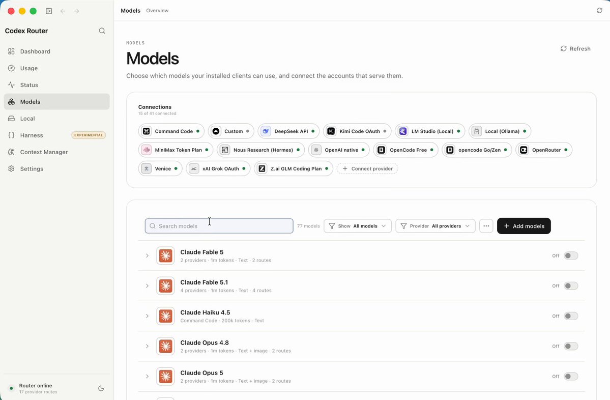Expand the Claude Haiku 4.5 row chevron

(147, 316)
